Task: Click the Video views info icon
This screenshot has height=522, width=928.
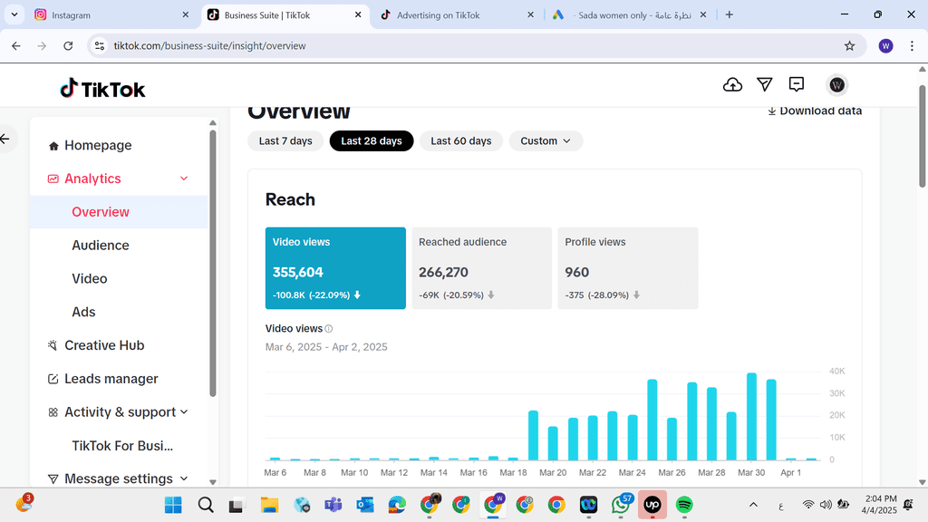Action: [x=329, y=329]
